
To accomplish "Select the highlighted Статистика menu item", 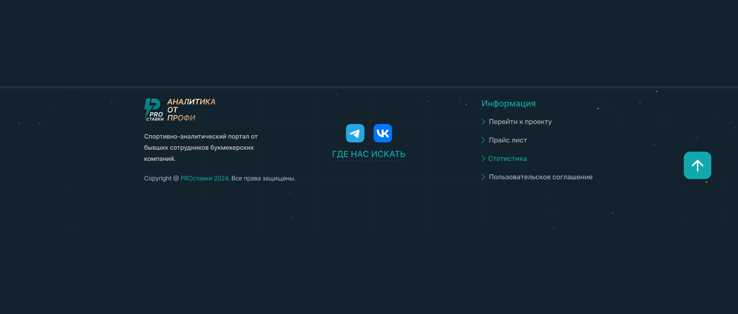I will 507,159.
